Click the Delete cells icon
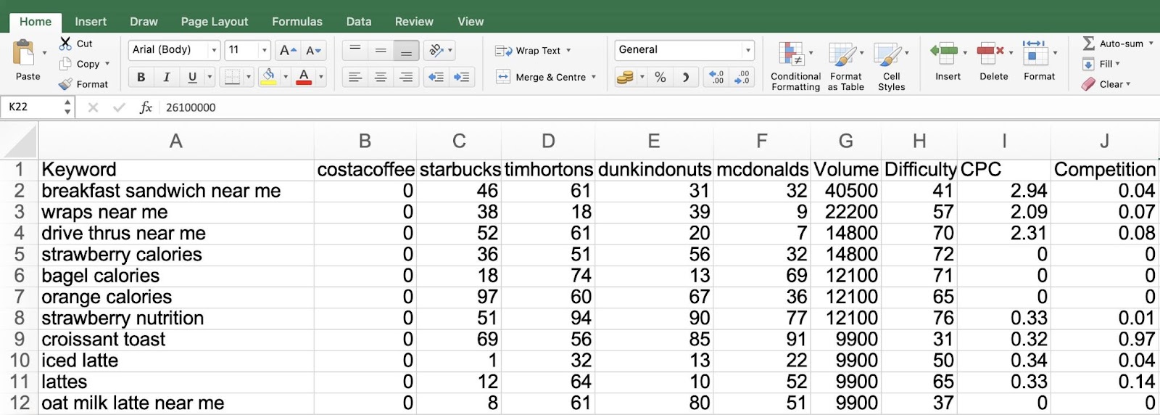The height and width of the screenshot is (415, 1160). [x=990, y=52]
